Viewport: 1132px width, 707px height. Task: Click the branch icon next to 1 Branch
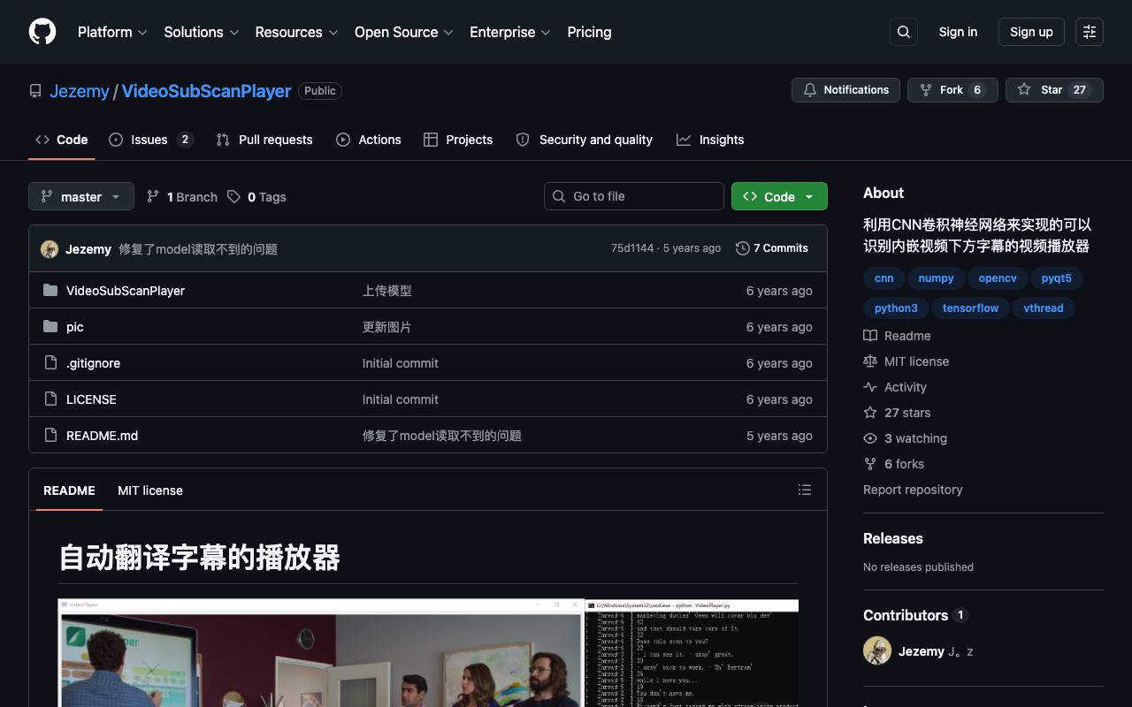point(153,196)
